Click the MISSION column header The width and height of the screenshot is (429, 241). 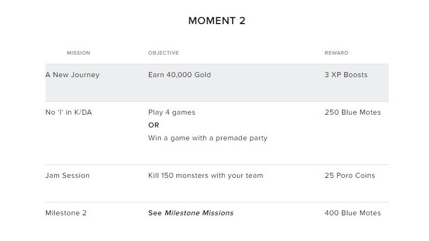78,53
